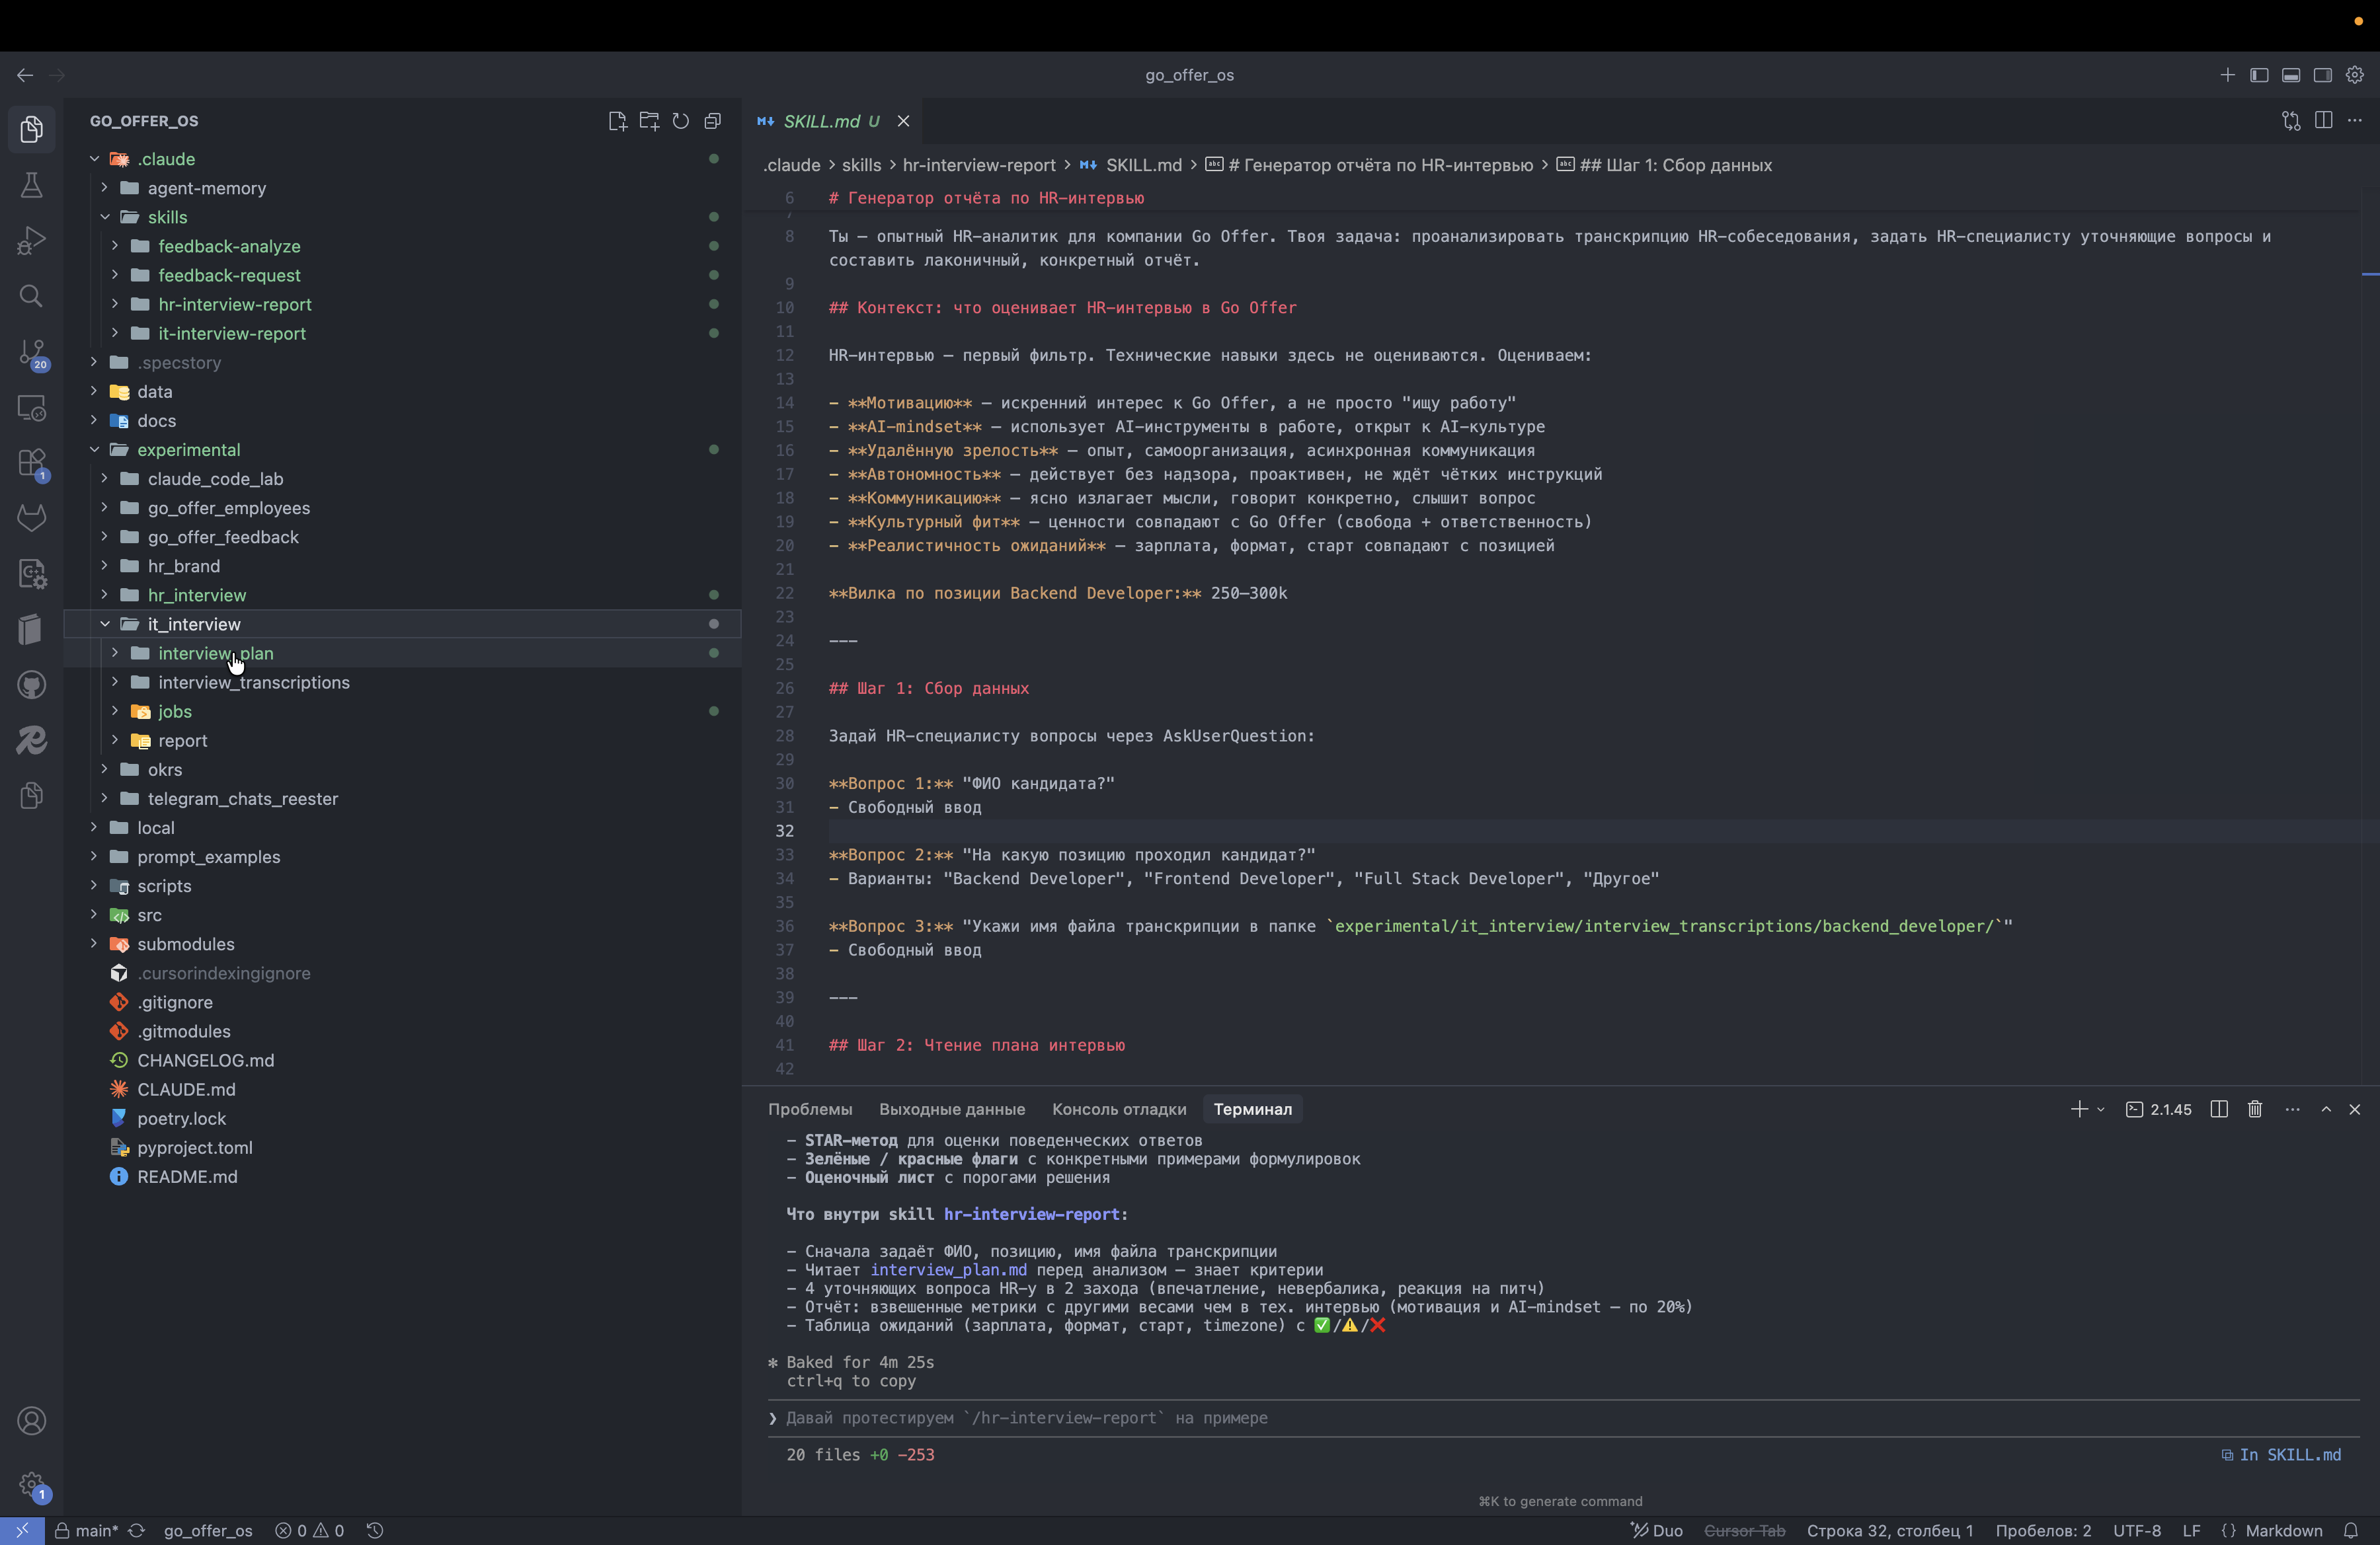Image resolution: width=2380 pixels, height=1545 pixels.
Task: Open the Search view in activity bar
Action: [31, 296]
